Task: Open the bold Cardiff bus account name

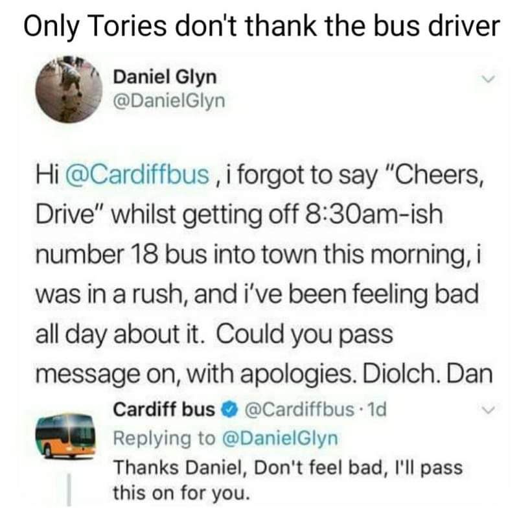Action: 164,410
